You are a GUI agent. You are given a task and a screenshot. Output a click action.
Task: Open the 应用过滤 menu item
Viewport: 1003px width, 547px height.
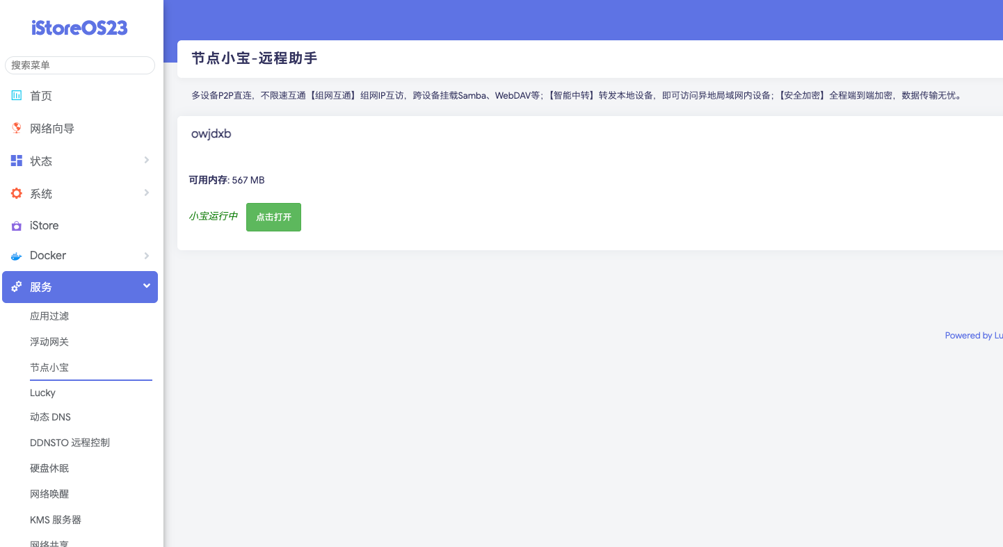(49, 316)
